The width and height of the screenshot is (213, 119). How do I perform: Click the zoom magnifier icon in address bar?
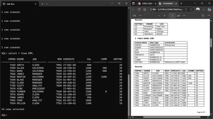point(186,9)
